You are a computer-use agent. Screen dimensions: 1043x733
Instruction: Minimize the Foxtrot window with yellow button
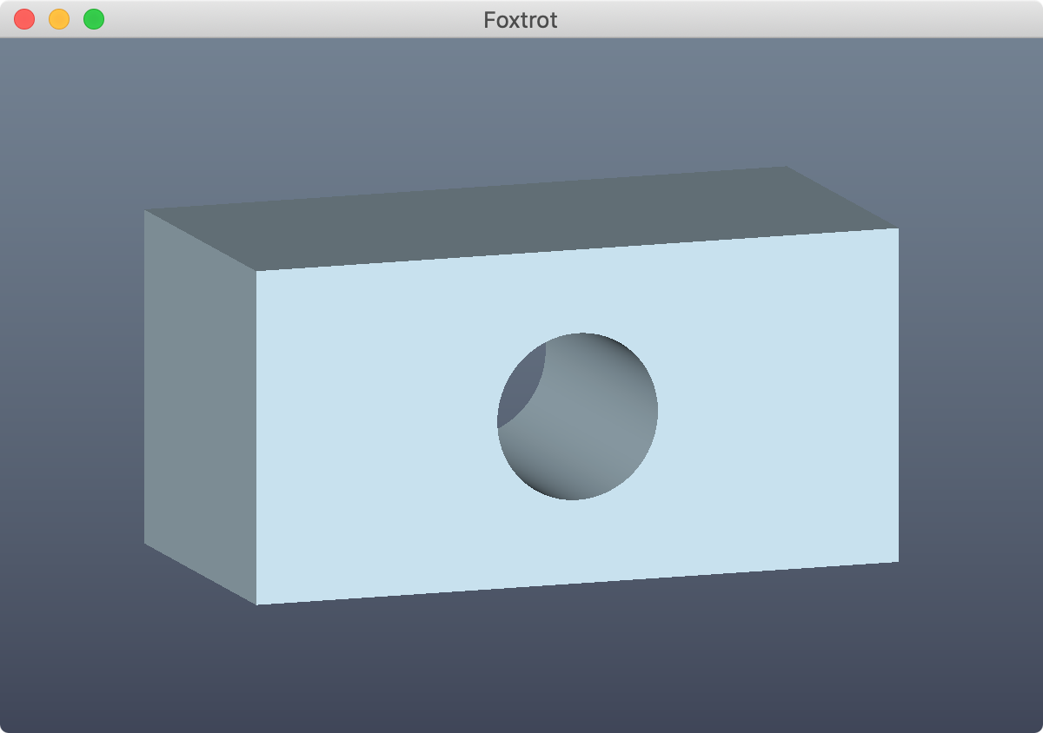point(59,19)
